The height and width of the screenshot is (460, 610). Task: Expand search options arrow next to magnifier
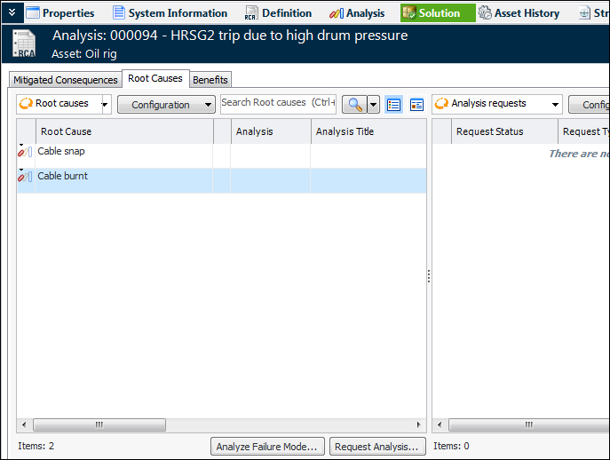click(x=373, y=105)
